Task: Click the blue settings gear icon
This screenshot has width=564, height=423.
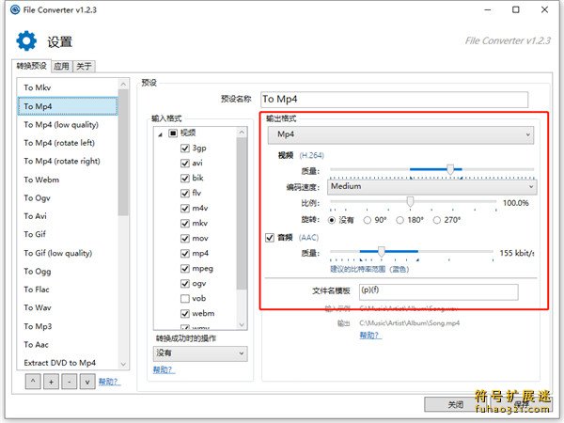Action: 26,41
